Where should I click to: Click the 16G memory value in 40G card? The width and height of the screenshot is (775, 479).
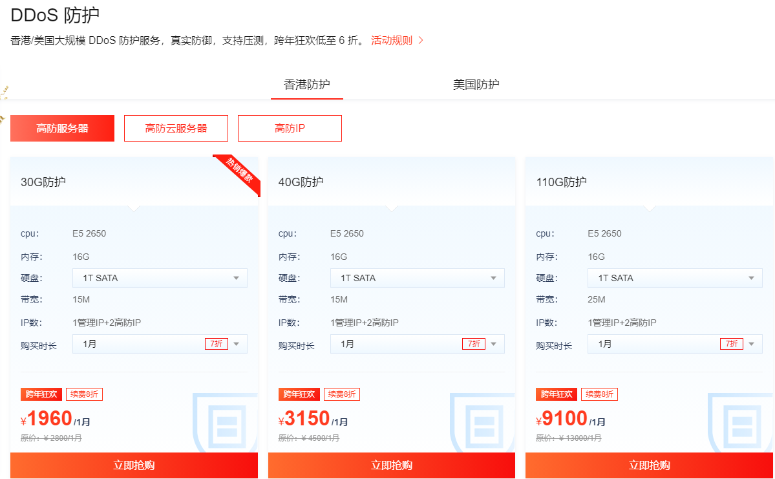click(x=339, y=257)
